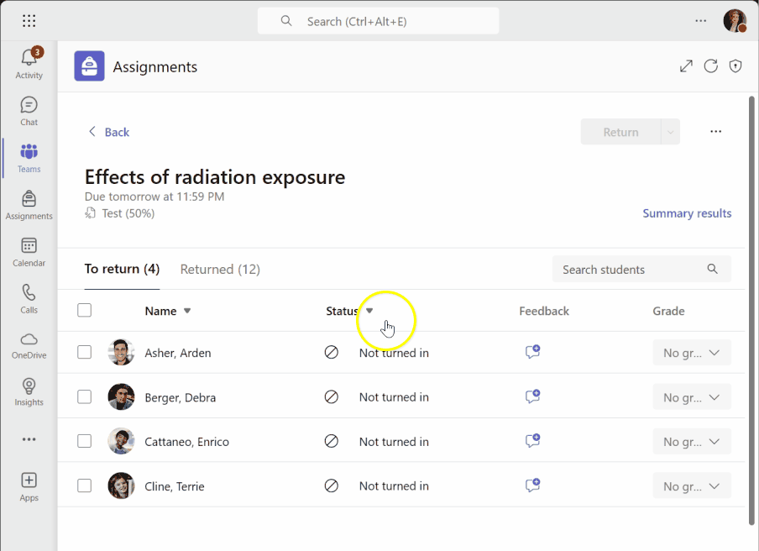Click Not turned in status for Berger, Debra
This screenshot has height=551, width=759.
click(394, 397)
